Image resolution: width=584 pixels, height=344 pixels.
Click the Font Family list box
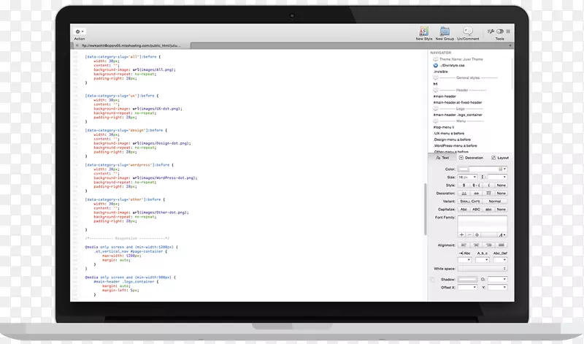pos(482,223)
